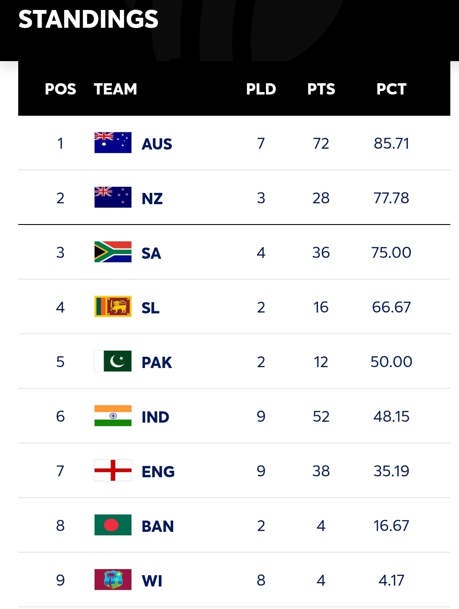
Task: Select the Sri Lanka flag icon
Action: [113, 307]
